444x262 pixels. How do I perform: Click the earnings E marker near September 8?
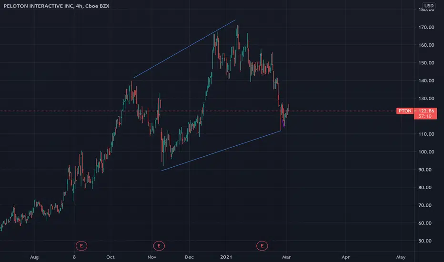tap(81, 246)
